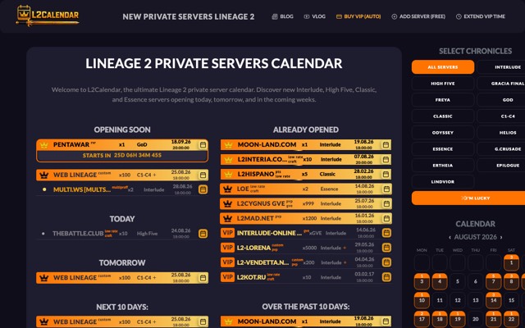The height and width of the screenshot is (328, 525).
Task: Click the calendar icon next to L2KOT.RU
Action: click(x=386, y=277)
